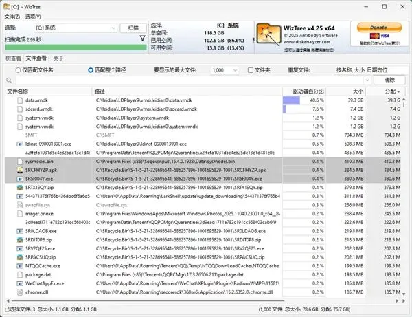This screenshot has width=412, height=317.
Task: Click the exe icon of $RV2QE25.exe
Action: pyautogui.click(x=20, y=249)
